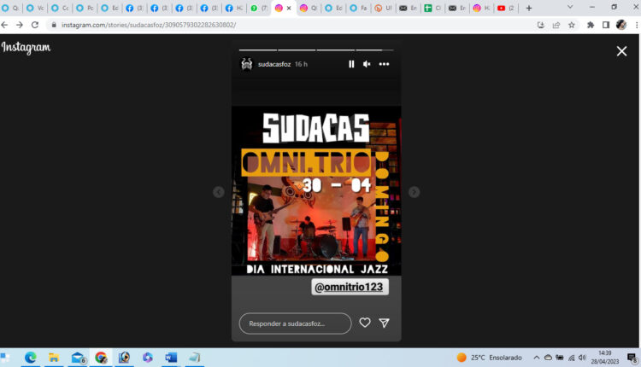This screenshot has width=641, height=367.
Task: Go back to the previous story arrow
Action: (218, 192)
